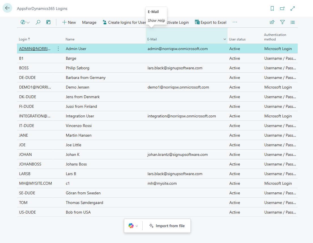Click the name Jussi from Finland
Viewport: 313px width, 243px height.
point(81,107)
